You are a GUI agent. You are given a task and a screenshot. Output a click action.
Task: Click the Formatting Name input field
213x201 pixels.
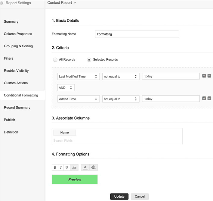137,34
